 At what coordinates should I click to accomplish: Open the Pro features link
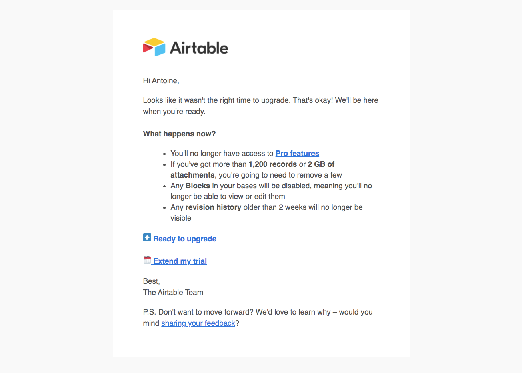297,153
